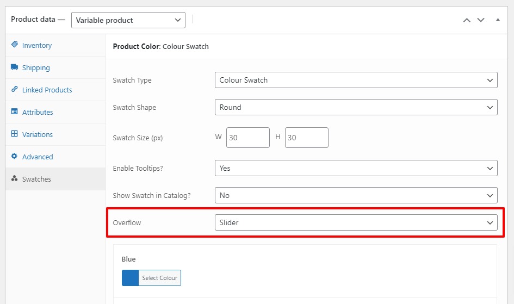
Task: Click the Swatch Type label
Action: coord(132,80)
